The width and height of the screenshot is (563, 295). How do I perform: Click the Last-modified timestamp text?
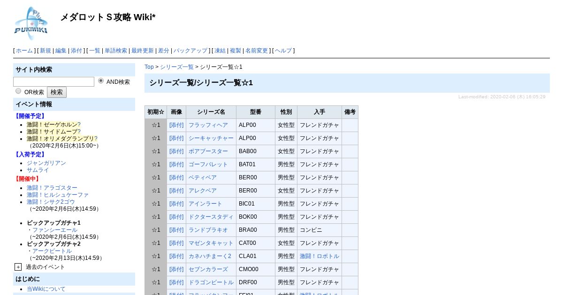coord(502,97)
